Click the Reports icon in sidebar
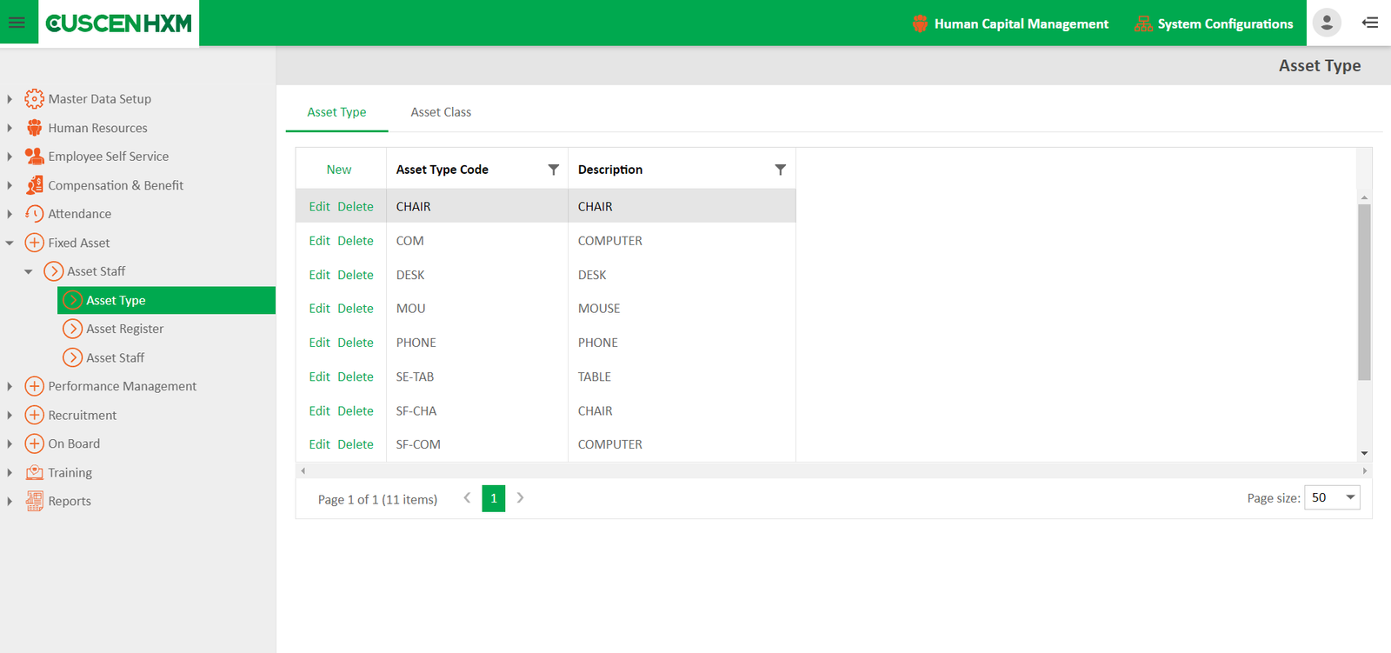Viewport: 1391px width, 653px height. [x=34, y=501]
